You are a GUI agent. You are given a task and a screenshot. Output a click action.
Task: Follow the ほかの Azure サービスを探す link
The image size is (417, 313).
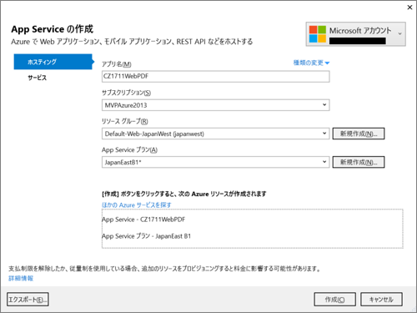tap(137, 205)
